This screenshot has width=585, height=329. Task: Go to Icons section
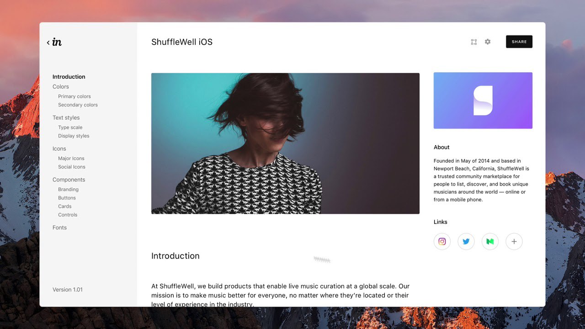[x=59, y=149]
